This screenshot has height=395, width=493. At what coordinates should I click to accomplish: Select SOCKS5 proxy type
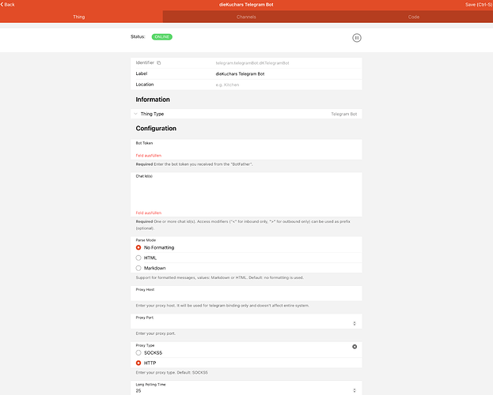[x=138, y=353]
